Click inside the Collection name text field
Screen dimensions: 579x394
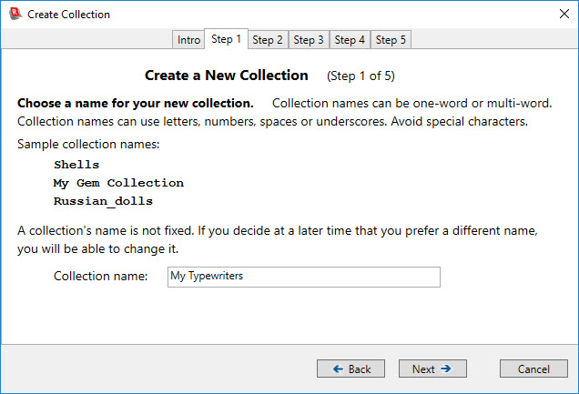[x=304, y=277]
